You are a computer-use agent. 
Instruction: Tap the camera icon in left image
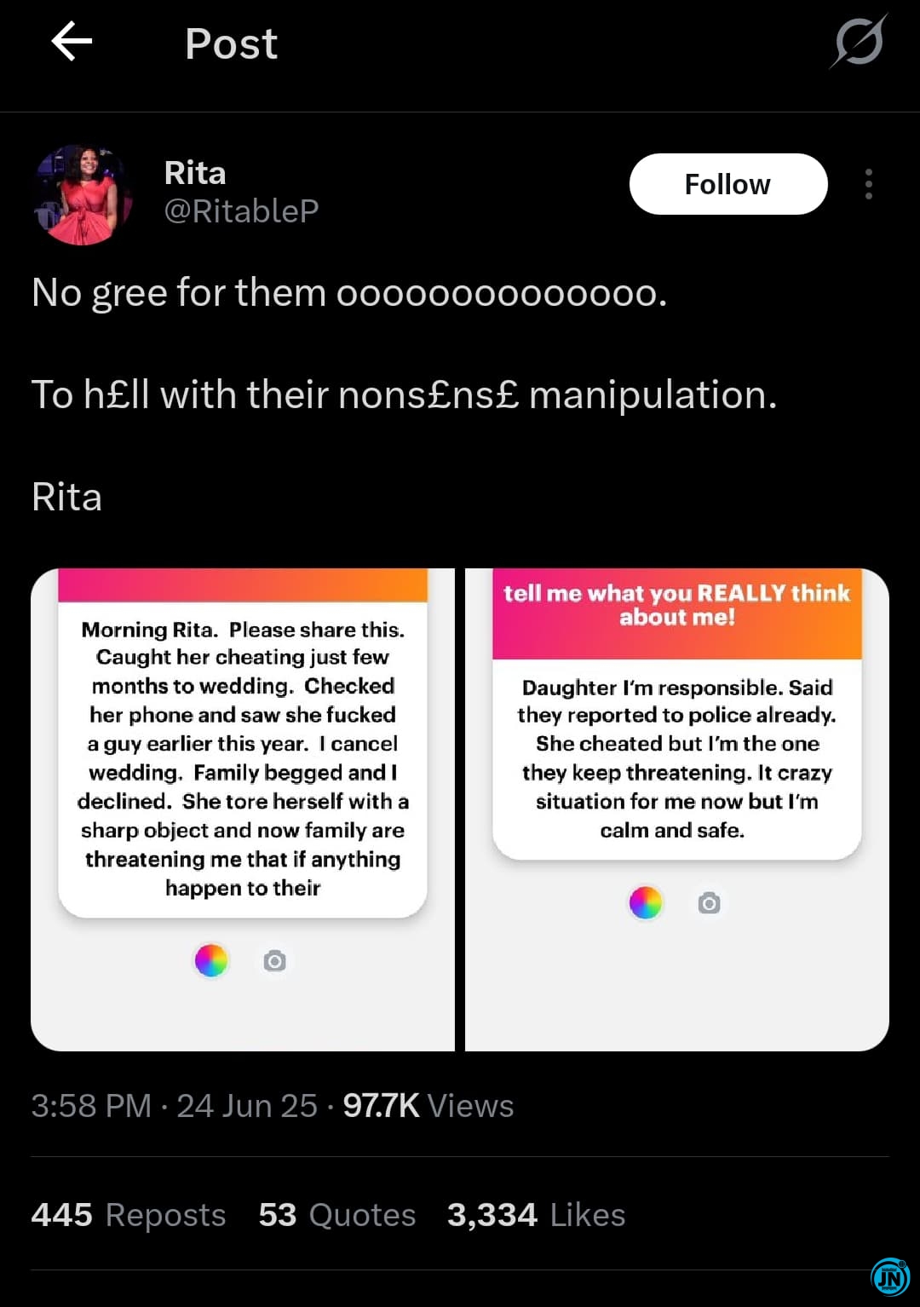(x=274, y=961)
